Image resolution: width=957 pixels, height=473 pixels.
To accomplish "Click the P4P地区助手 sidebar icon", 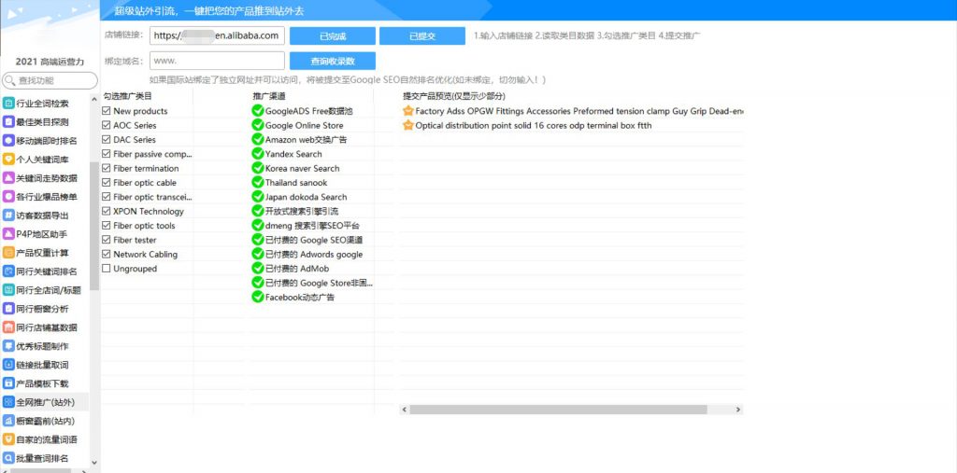I will point(8,234).
